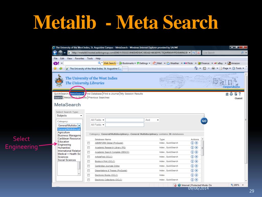Switch to the Find e-Journal tab
The width and height of the screenshot is (262, 197).
(111, 94)
